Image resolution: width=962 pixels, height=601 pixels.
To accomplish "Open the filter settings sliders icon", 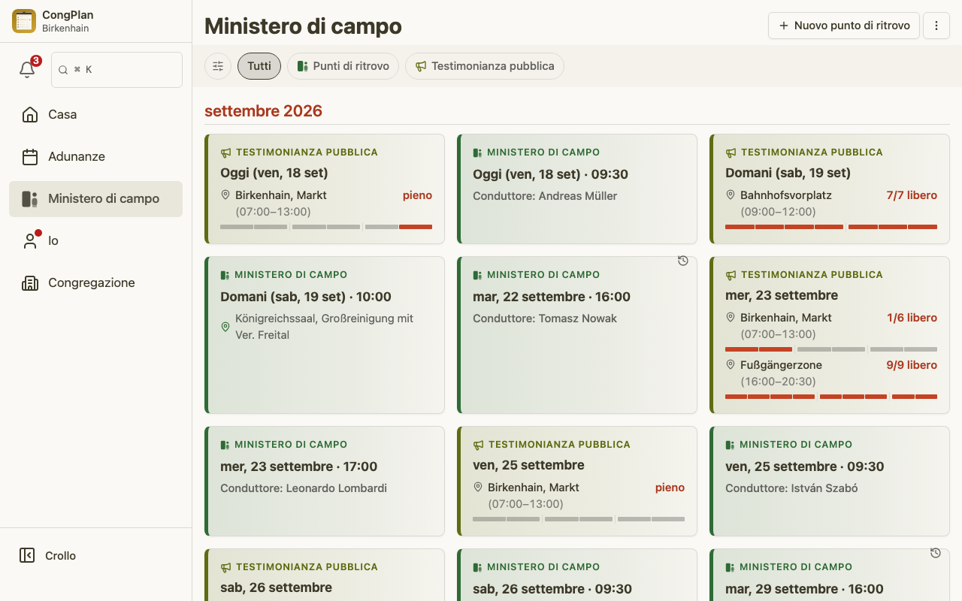I will coord(218,66).
